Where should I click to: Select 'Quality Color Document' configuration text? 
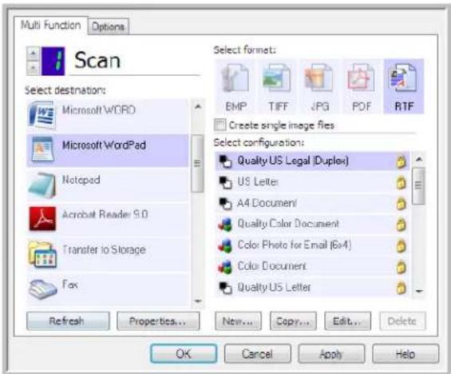[288, 224]
